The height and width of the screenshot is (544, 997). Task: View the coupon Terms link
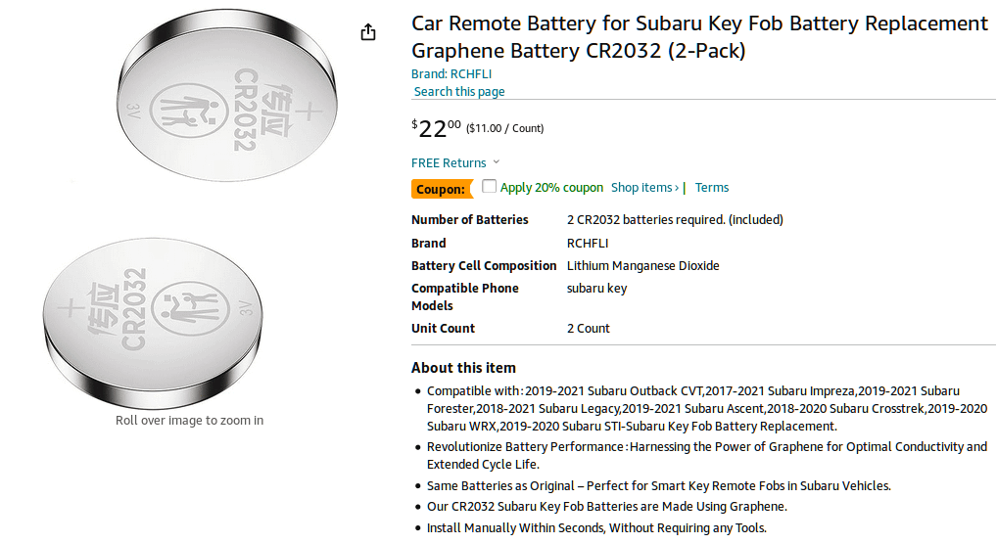[712, 188]
